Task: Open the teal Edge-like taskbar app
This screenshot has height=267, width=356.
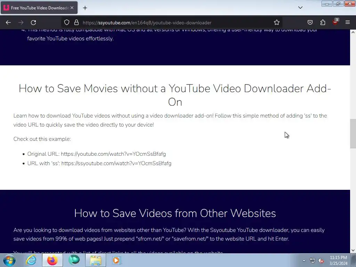Action: (x=74, y=260)
